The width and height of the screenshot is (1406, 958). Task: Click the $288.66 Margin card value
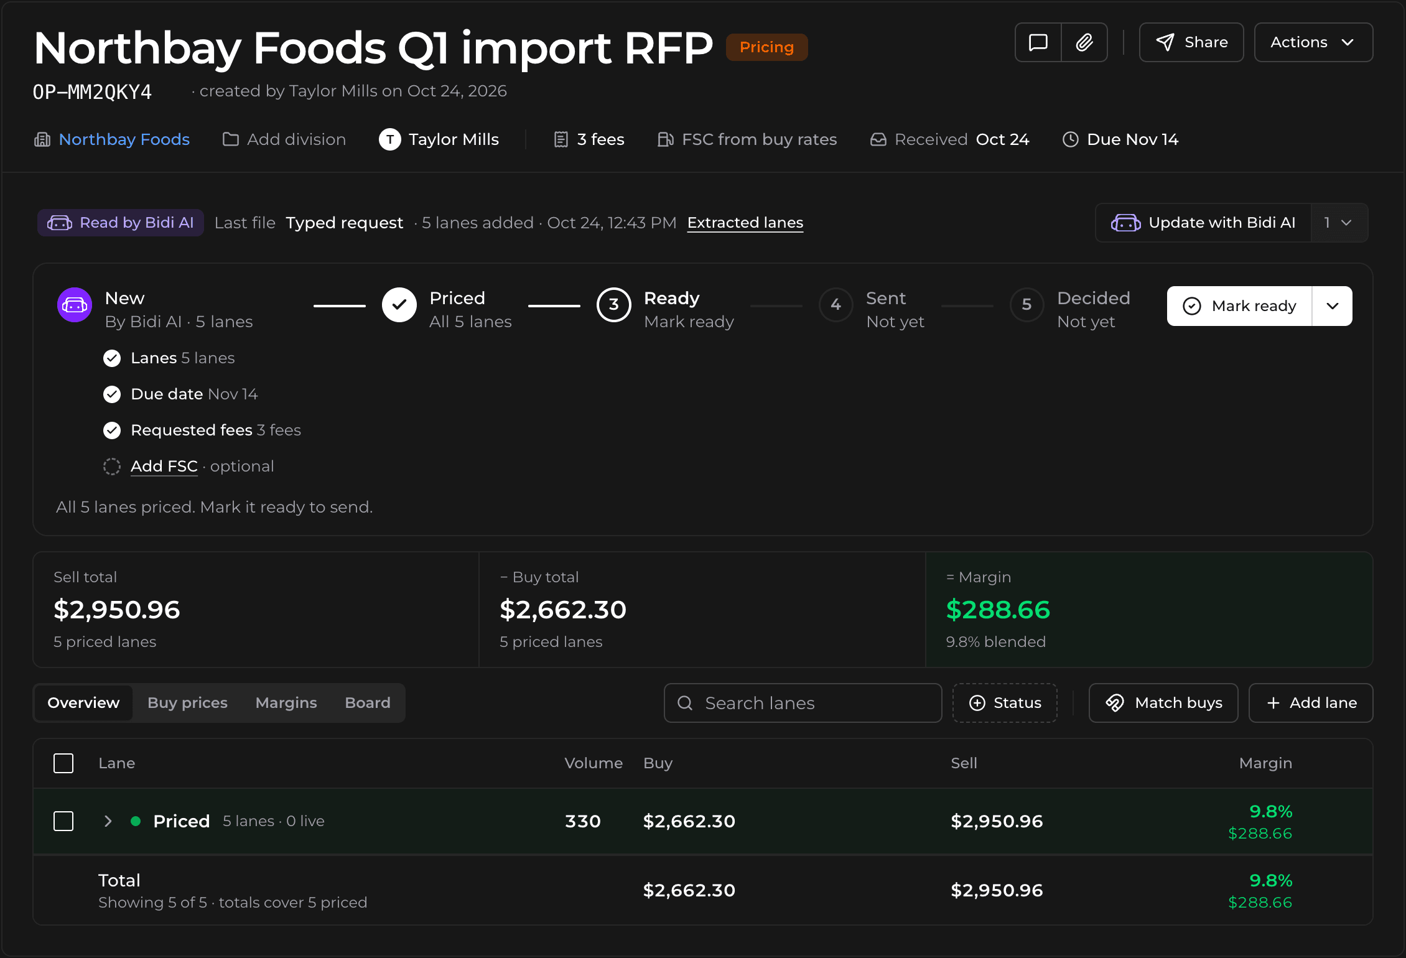tap(998, 610)
